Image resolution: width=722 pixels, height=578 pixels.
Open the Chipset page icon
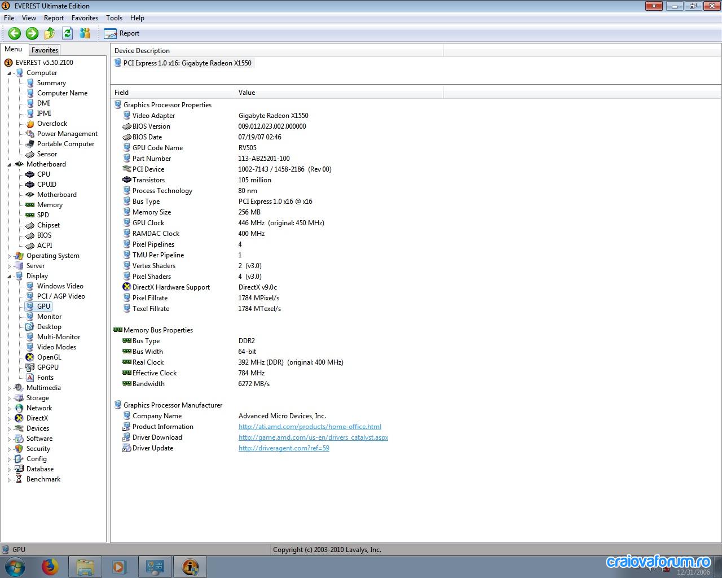tap(30, 225)
